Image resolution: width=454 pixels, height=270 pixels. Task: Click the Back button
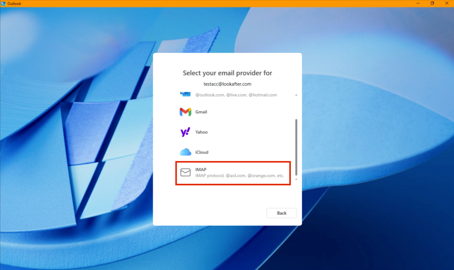[282, 213]
